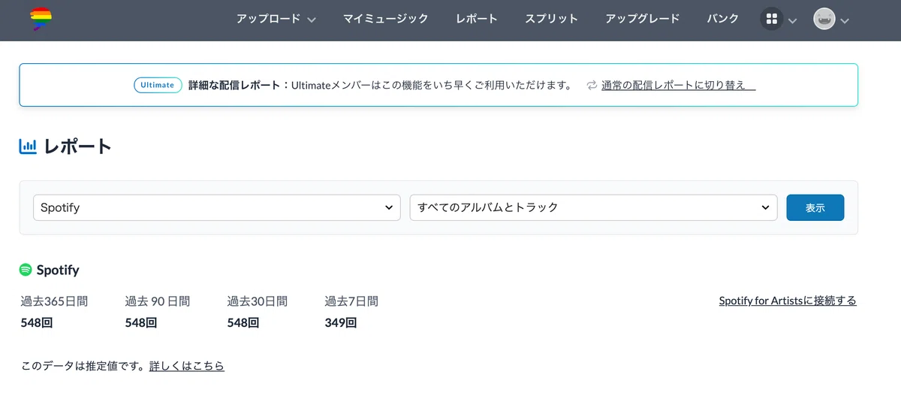Open the スプリット page
This screenshot has width=901, height=399.
tap(552, 19)
